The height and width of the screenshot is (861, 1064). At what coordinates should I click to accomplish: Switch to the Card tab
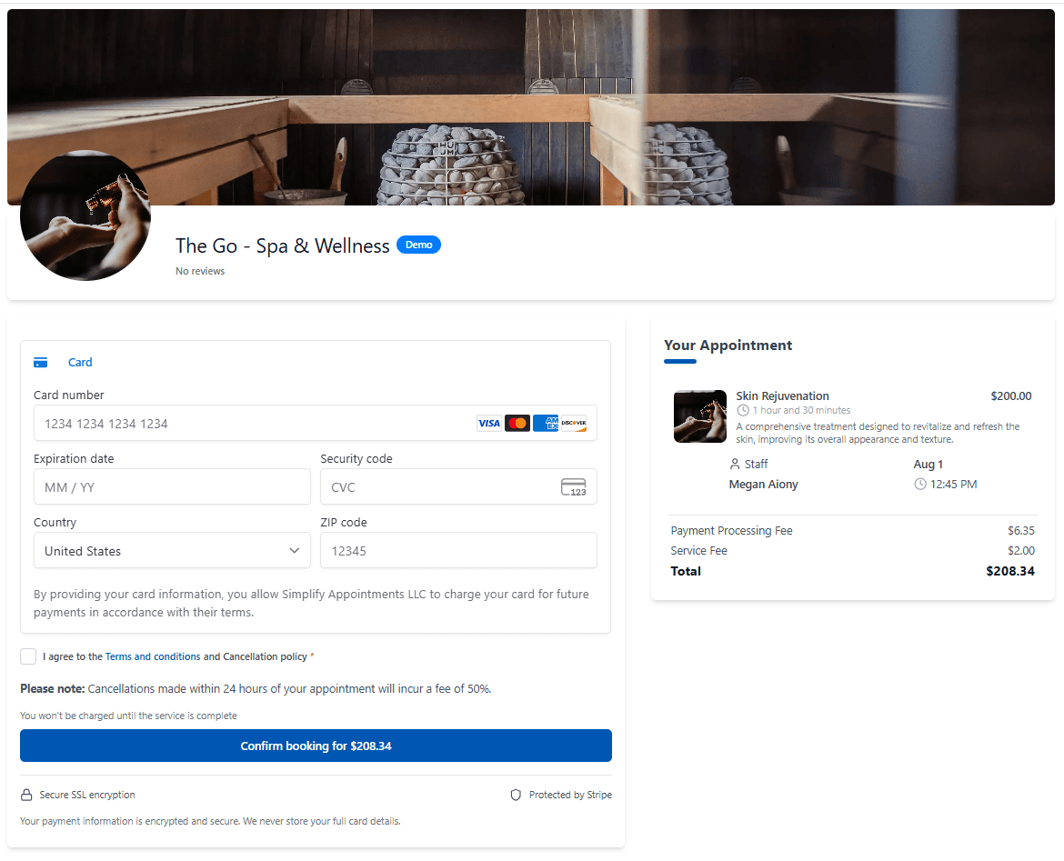(80, 362)
